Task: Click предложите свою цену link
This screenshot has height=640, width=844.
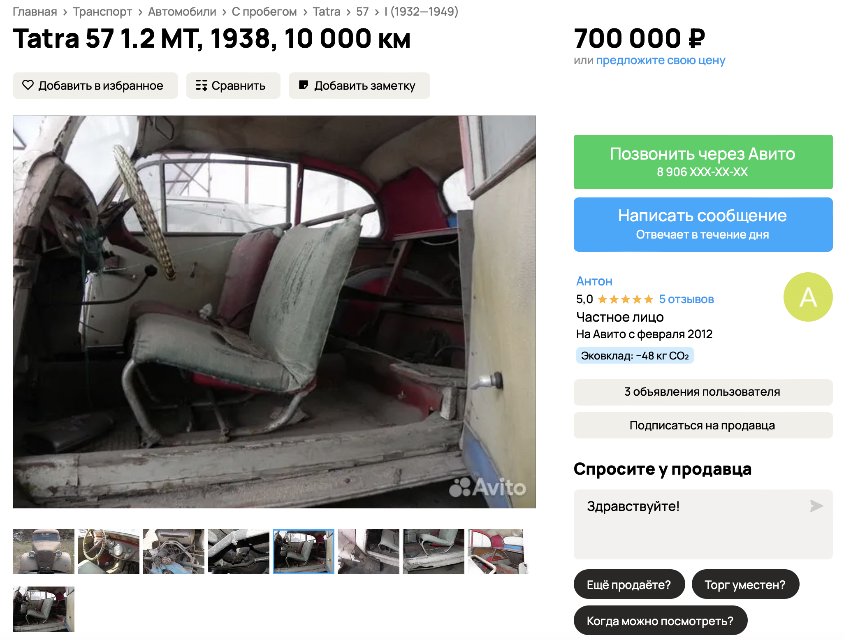Action: tap(661, 60)
